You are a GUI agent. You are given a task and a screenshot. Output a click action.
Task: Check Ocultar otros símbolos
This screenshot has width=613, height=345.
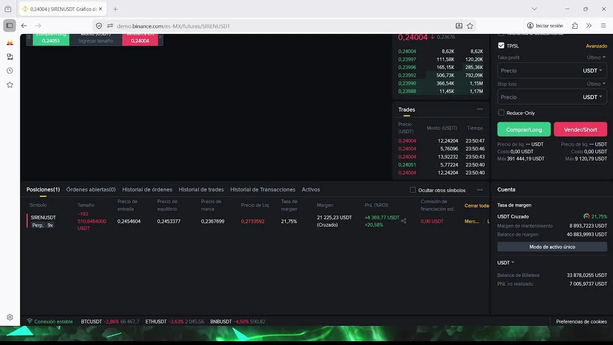(x=413, y=190)
